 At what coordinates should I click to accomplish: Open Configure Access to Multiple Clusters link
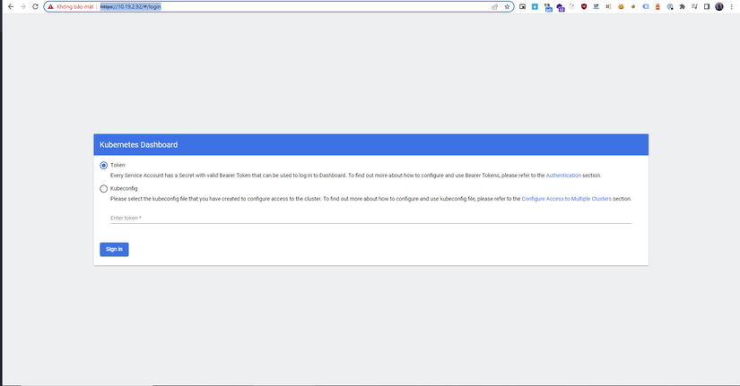tap(566, 199)
